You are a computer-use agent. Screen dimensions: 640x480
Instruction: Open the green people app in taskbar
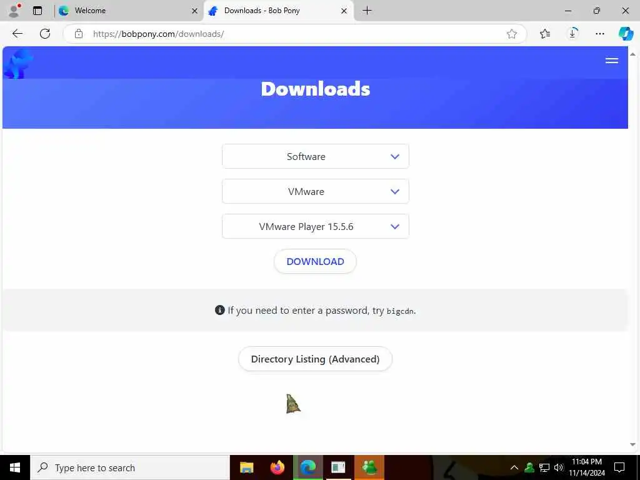click(x=369, y=467)
